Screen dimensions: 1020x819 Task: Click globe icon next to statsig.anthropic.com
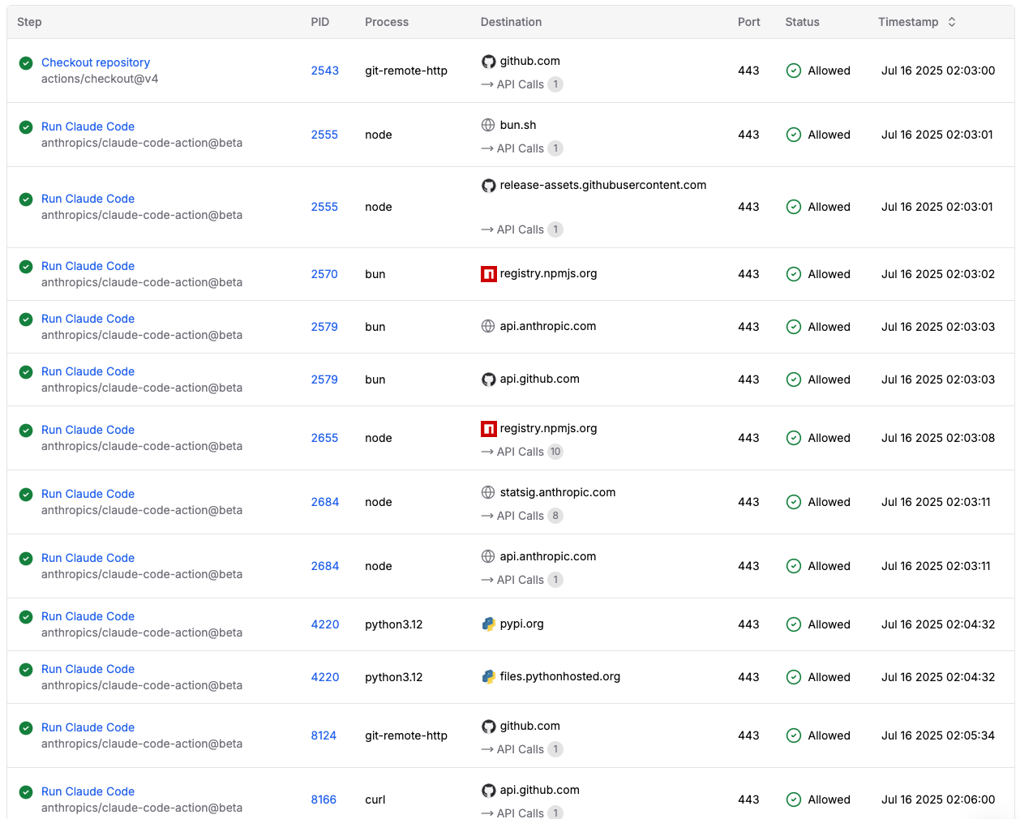tap(488, 493)
